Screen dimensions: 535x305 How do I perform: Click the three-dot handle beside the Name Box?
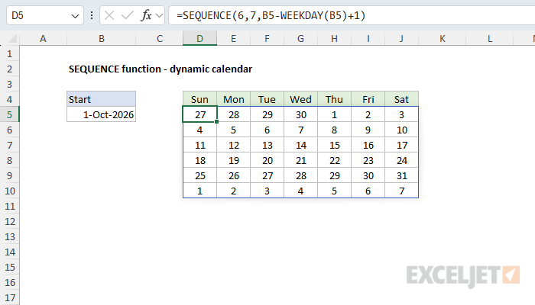point(92,15)
